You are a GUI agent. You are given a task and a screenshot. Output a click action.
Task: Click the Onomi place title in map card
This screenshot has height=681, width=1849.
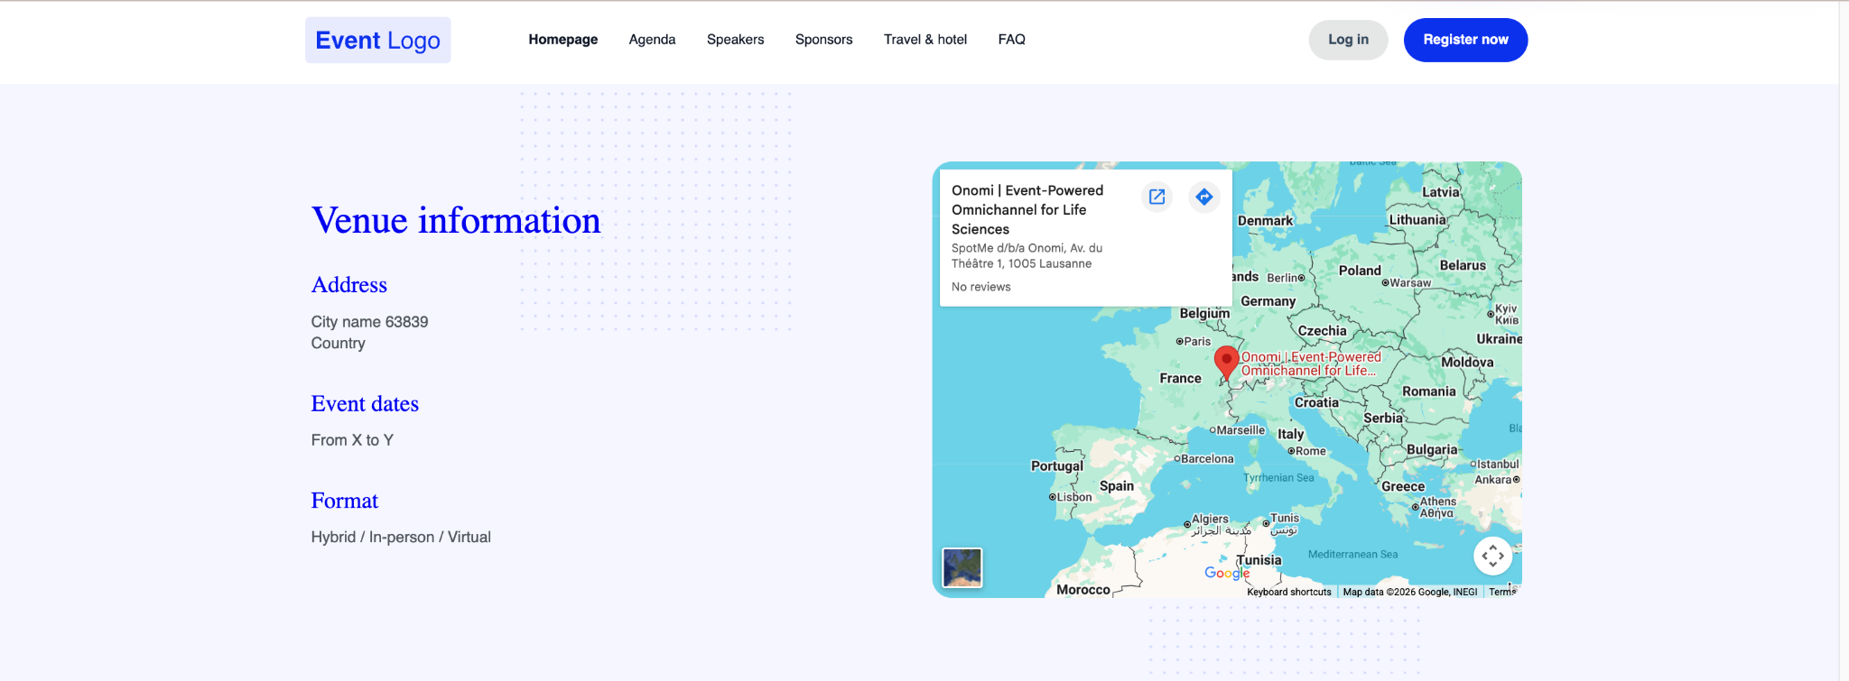tap(1027, 210)
